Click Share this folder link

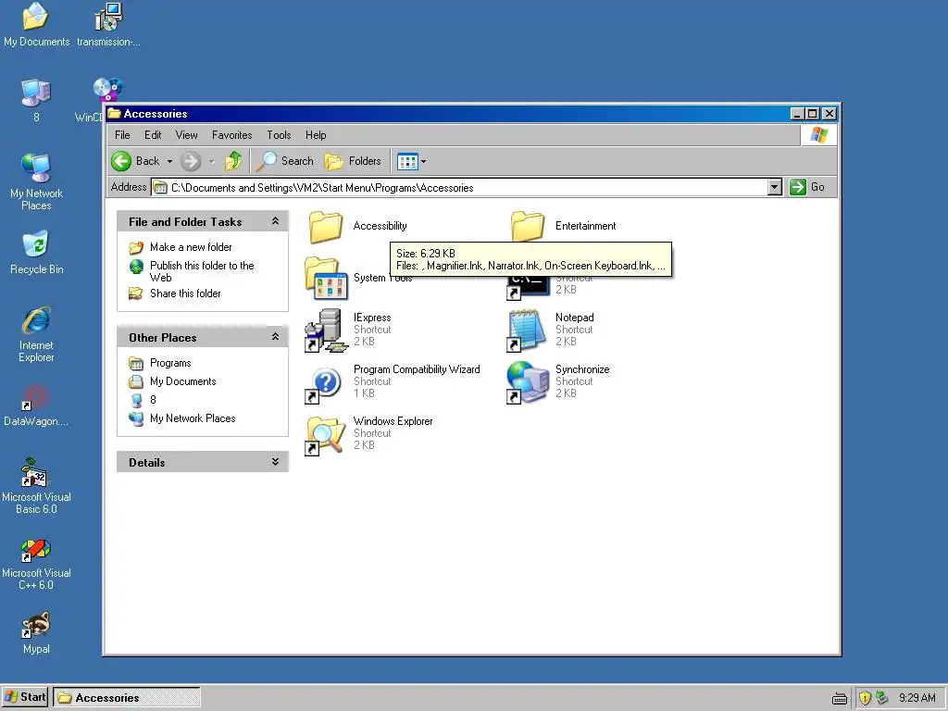point(185,293)
